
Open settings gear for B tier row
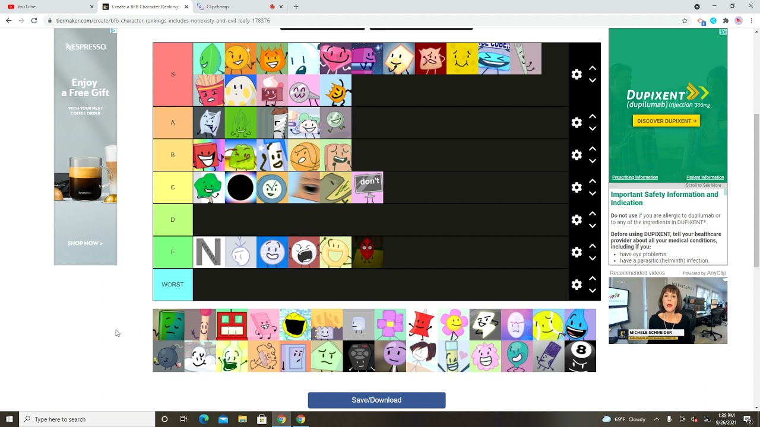coord(577,155)
